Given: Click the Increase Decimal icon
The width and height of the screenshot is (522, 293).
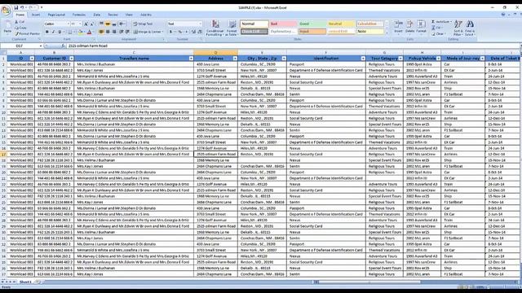Looking at the screenshot, I should 194,32.
